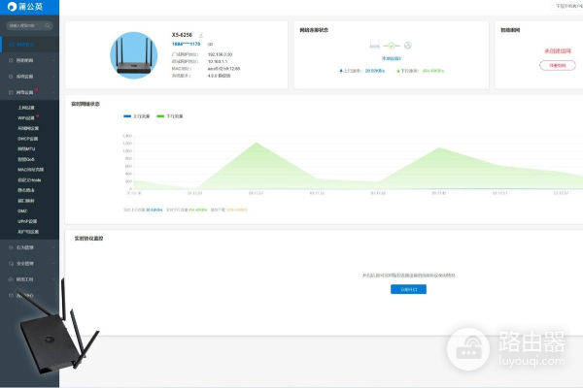Click the 行为管理 sidebar icon

coord(9,247)
